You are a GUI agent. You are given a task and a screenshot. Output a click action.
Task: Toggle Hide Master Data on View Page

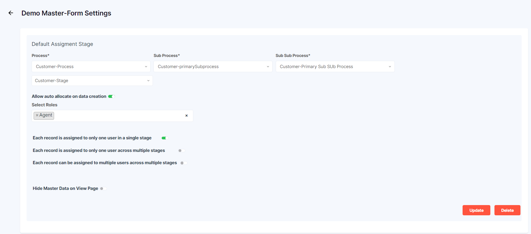104,188
